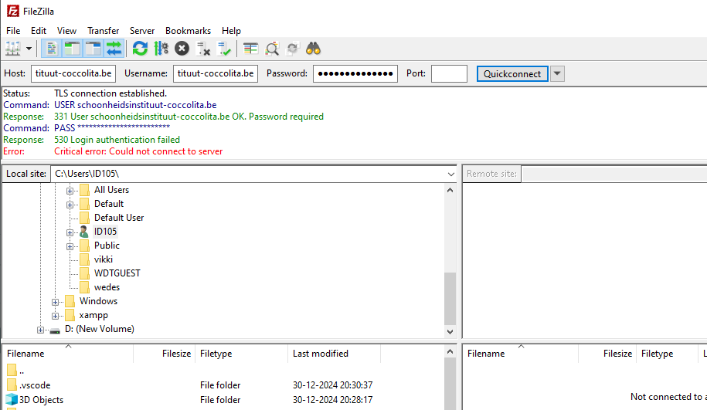
Task: Open the Help menu
Action: coord(231,31)
